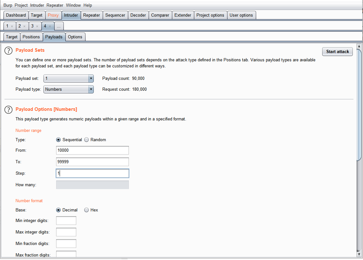Switch to the Project options tab
This screenshot has height=260, width=363.
click(211, 15)
